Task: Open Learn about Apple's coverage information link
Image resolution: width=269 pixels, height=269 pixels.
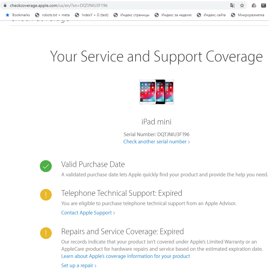Action: [126, 256]
